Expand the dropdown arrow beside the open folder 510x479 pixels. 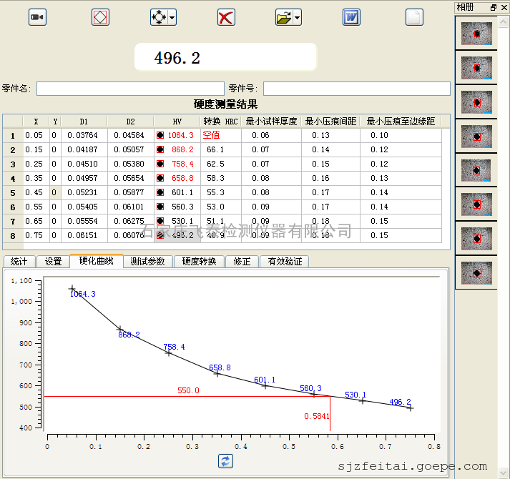coord(297,17)
